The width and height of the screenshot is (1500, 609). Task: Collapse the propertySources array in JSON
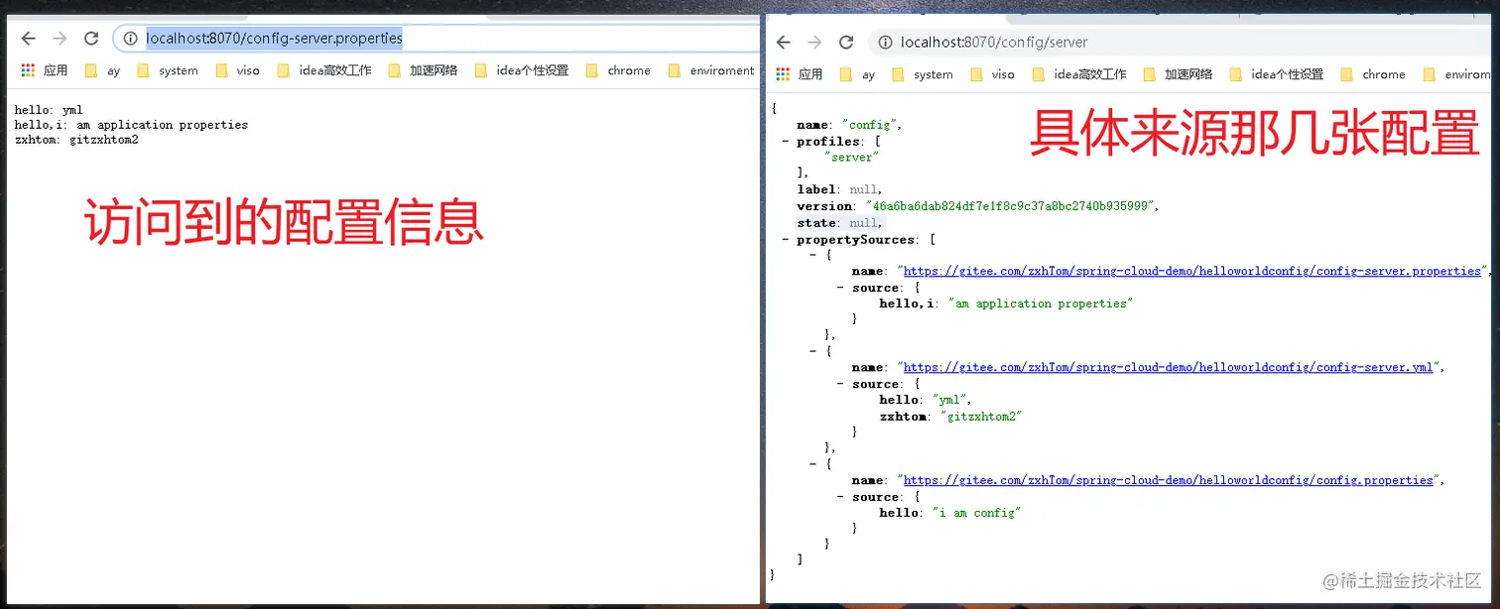(786, 239)
